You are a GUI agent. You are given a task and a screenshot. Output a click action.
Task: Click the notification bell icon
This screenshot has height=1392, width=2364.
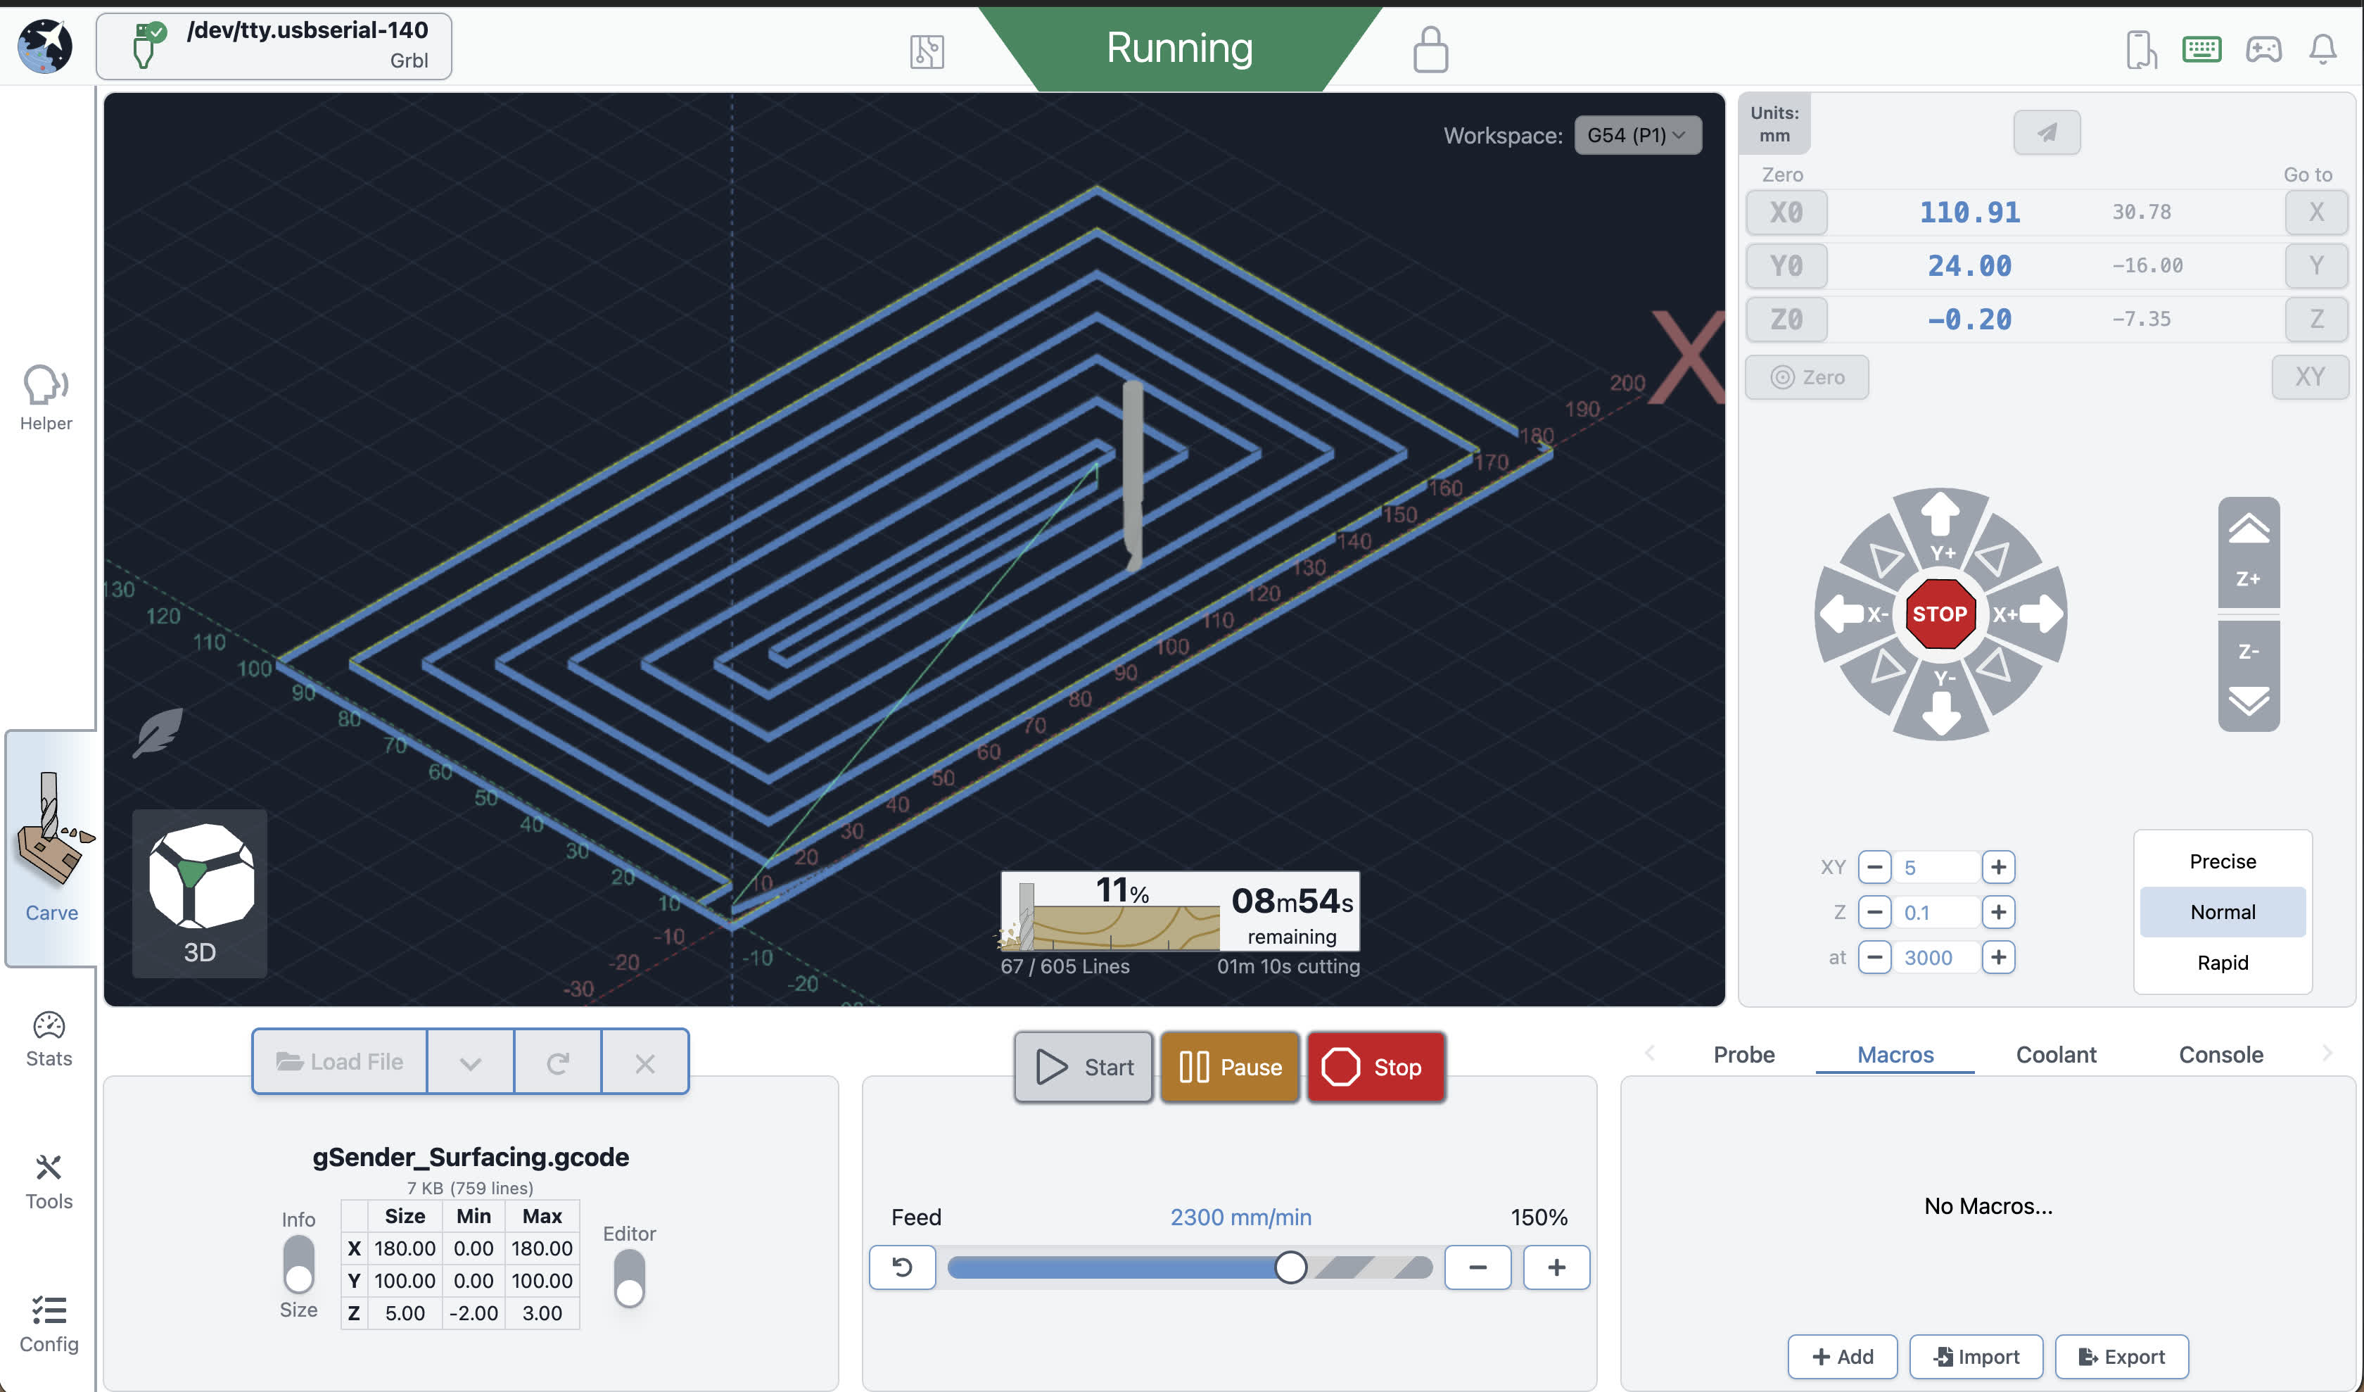pyautogui.click(x=2322, y=49)
